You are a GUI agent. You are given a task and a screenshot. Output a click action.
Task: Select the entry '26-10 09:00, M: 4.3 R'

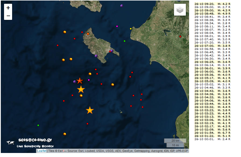(212, 10)
